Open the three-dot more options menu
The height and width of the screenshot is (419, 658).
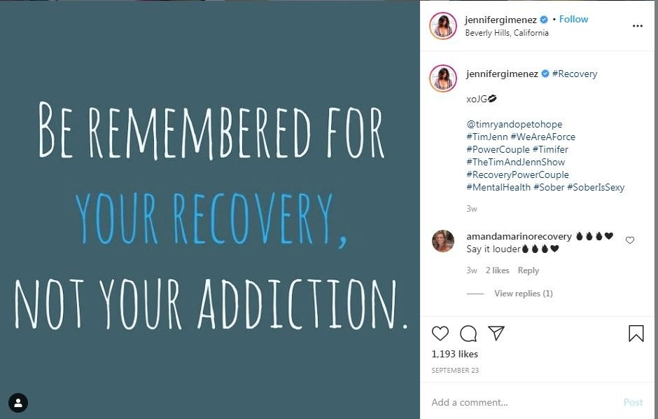[638, 26]
